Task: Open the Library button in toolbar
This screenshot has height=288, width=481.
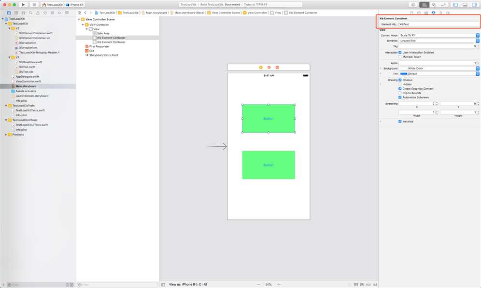Action: (413, 5)
